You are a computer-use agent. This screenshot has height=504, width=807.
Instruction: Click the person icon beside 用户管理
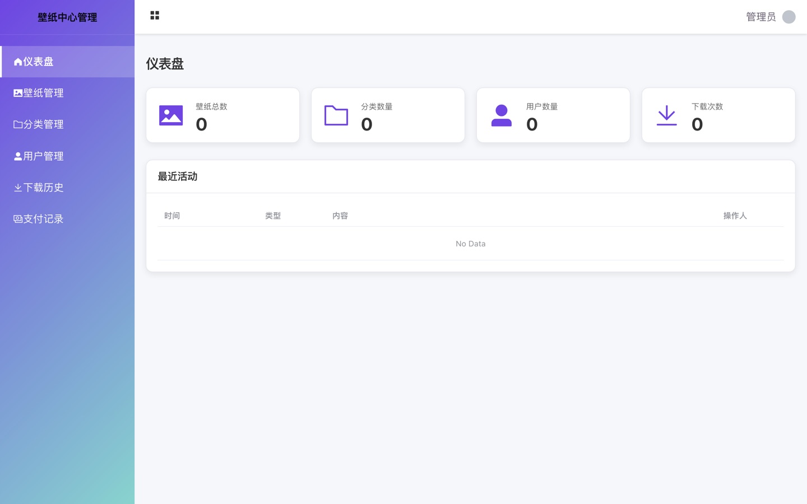click(18, 156)
